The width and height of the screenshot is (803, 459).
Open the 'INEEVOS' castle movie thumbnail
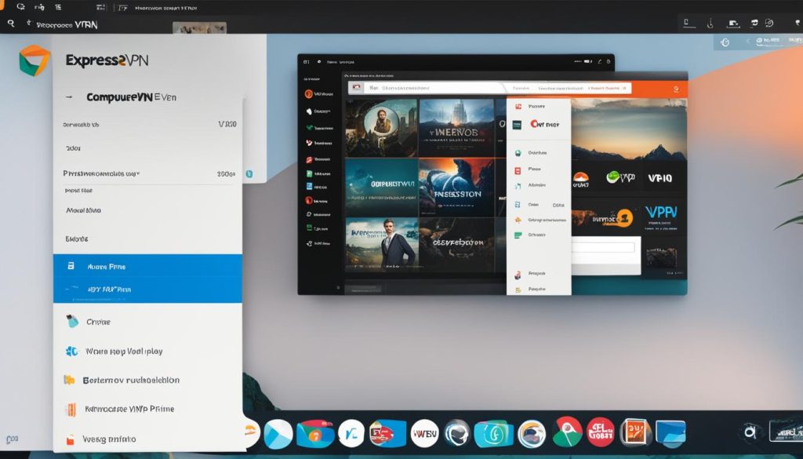(x=456, y=128)
